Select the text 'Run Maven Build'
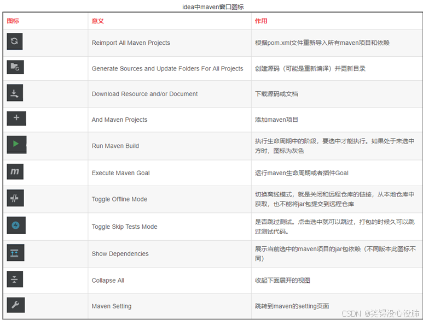 (115, 146)
